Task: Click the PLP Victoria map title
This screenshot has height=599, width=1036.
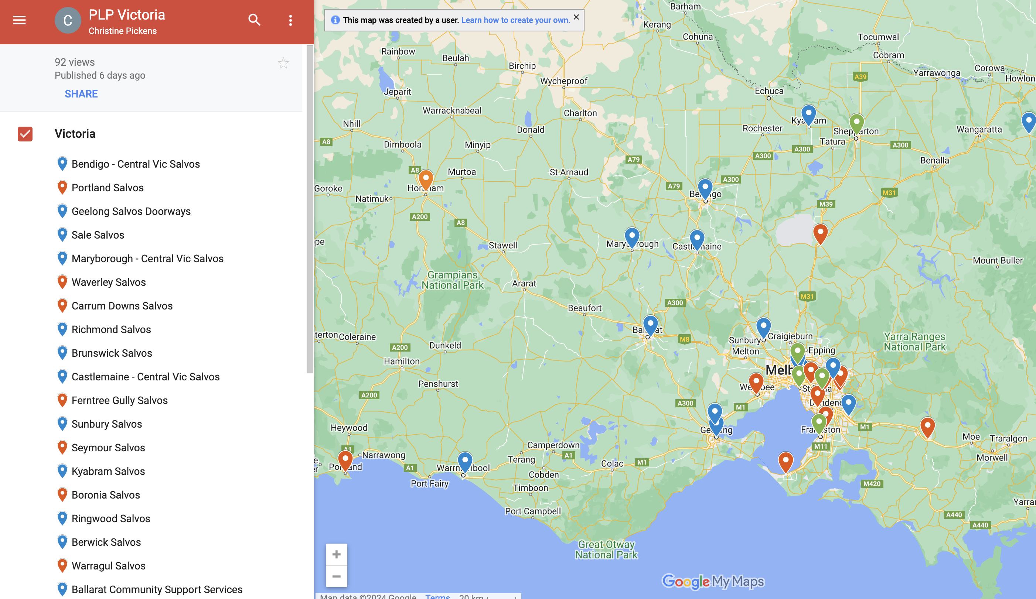Action: (x=127, y=15)
